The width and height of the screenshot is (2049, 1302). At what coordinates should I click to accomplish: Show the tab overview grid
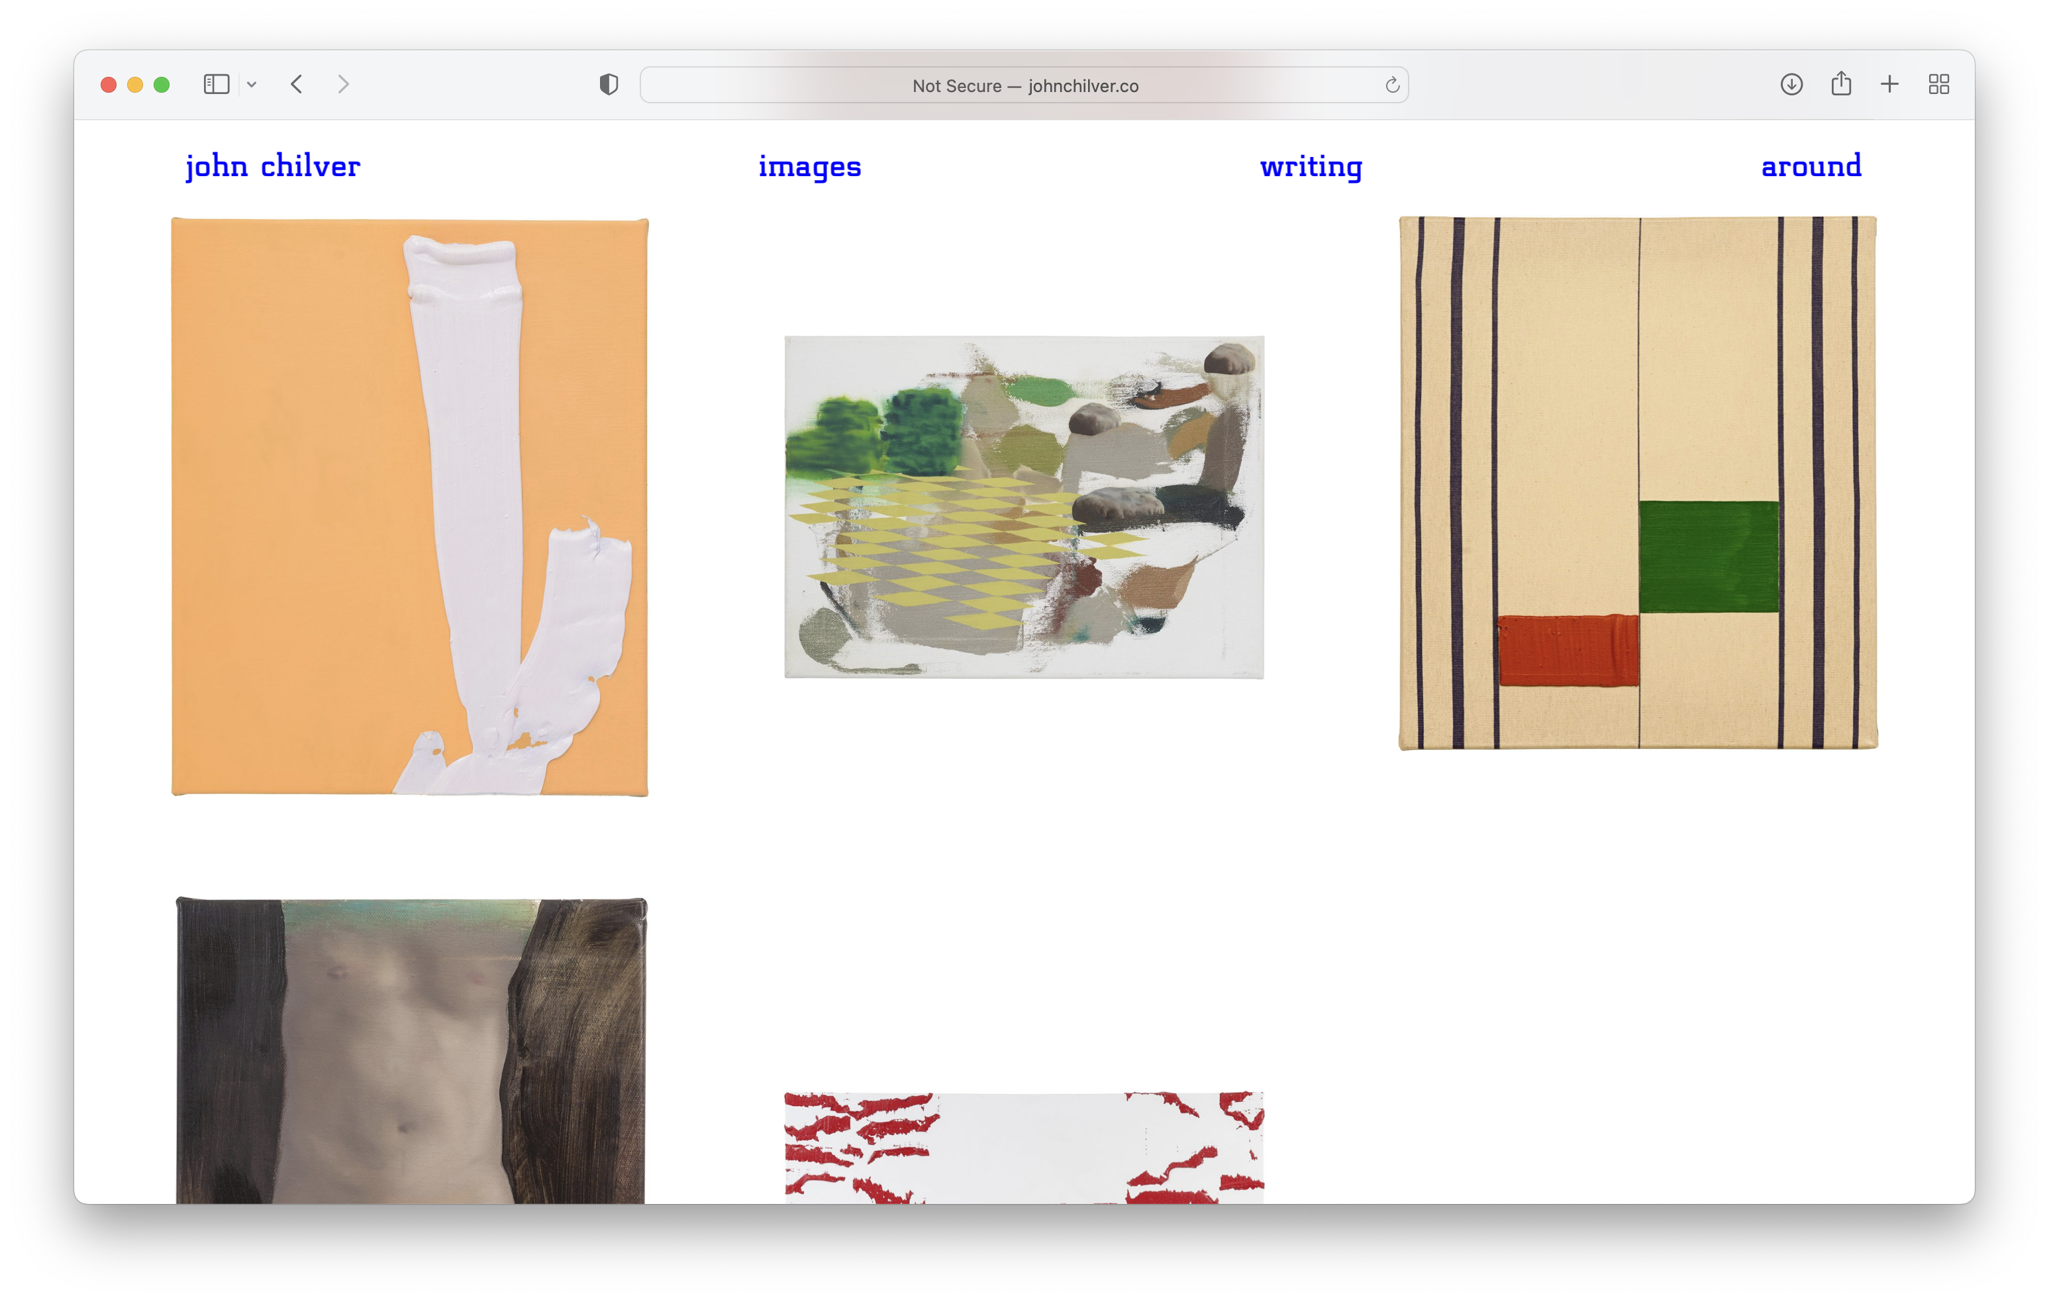coord(1938,84)
